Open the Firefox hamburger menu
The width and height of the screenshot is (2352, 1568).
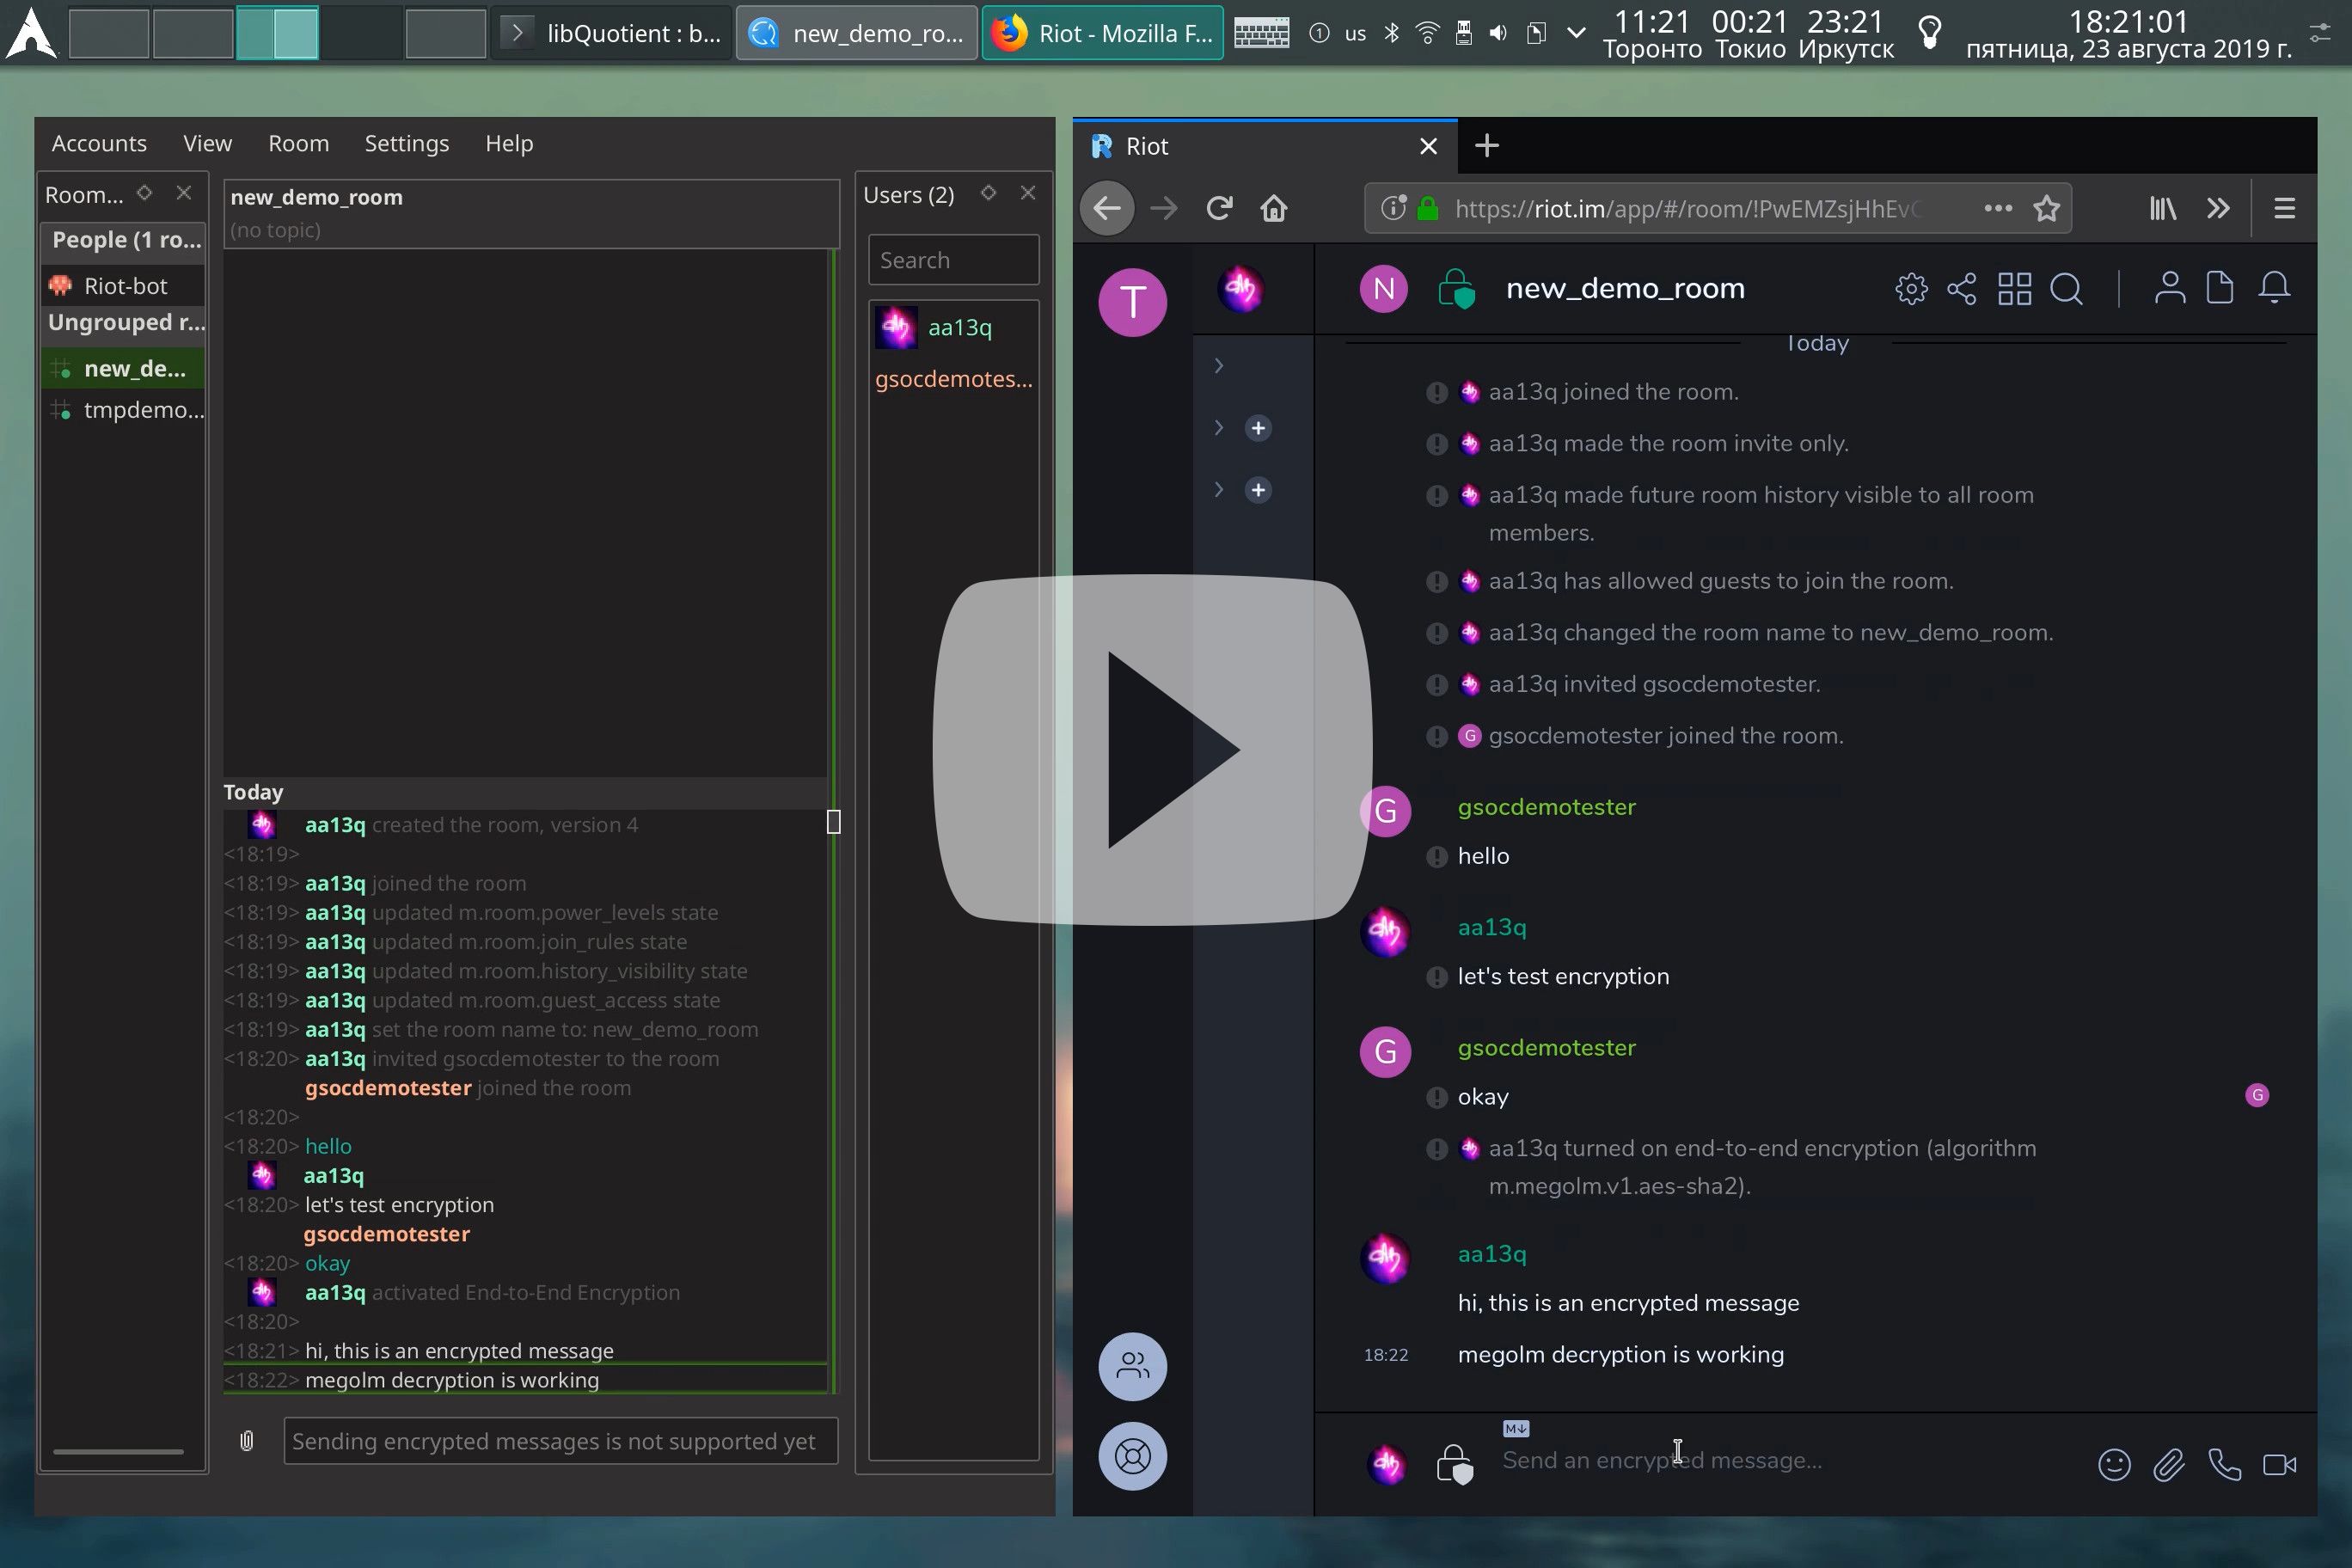click(2284, 208)
